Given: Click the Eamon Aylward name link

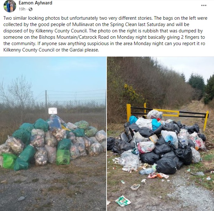Looking at the screenshot, I should click(x=35, y=3).
